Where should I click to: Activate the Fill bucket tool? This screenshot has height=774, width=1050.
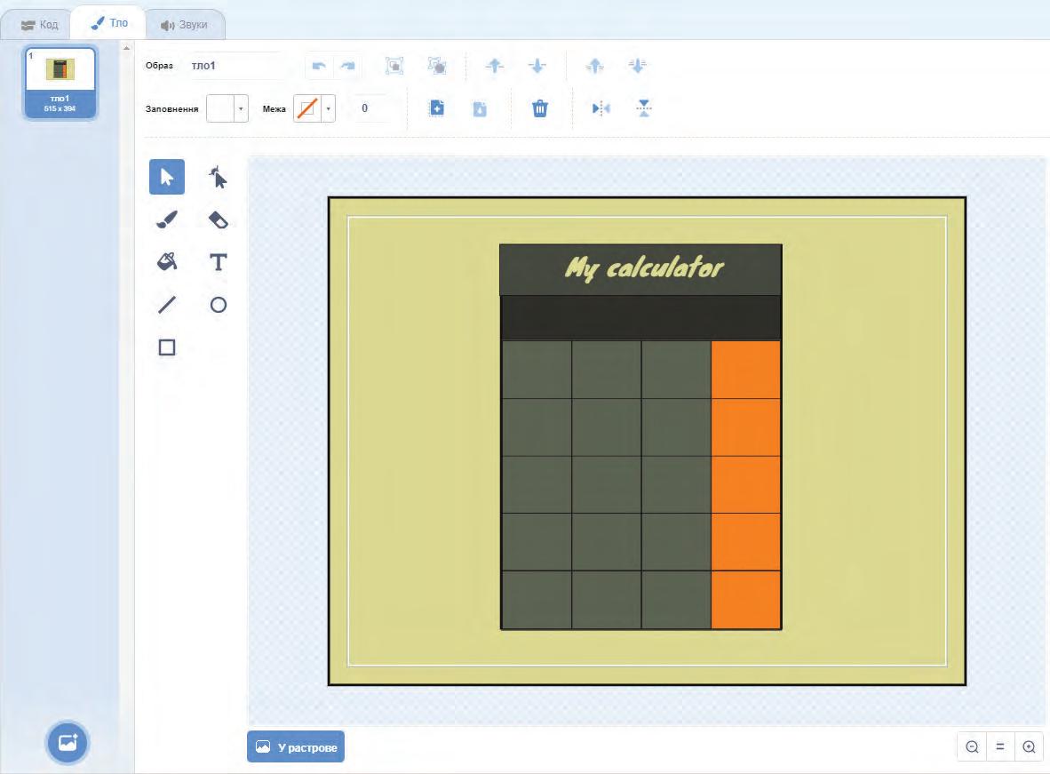point(167,262)
